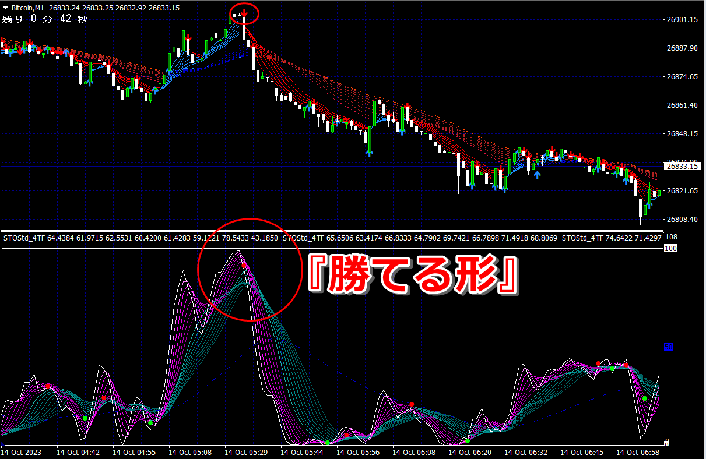This screenshot has width=706, height=459.
Task: Click the 14 Oct 04:55 time label
Action: click(x=134, y=452)
